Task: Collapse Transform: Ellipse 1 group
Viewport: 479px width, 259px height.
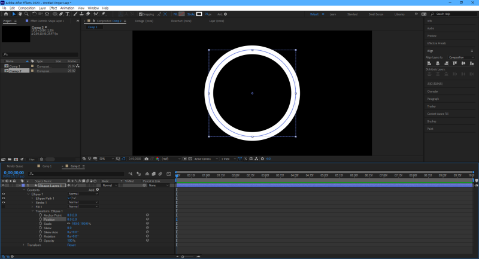Action: (32, 211)
